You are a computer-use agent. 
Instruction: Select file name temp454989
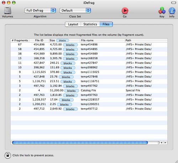89,54
